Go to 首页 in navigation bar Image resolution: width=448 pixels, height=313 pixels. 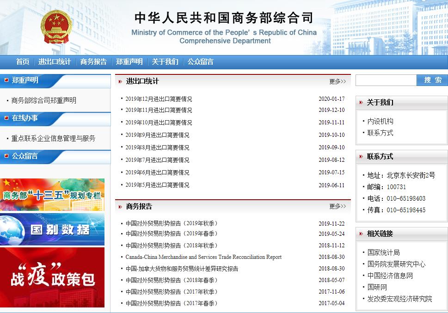[23, 62]
